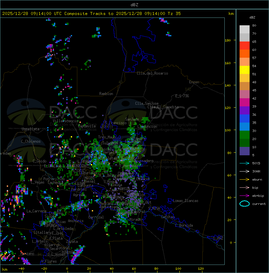Click the 'dBZ' title at top
Viewport: 269px width, 273px height.
(134, 5)
